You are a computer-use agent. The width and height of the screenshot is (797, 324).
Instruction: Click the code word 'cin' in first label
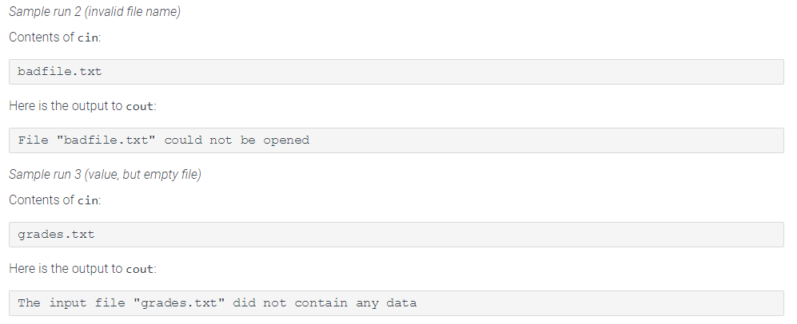[88, 38]
